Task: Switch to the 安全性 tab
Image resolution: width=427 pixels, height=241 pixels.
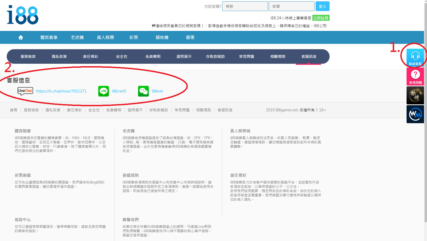Action: coord(122,56)
